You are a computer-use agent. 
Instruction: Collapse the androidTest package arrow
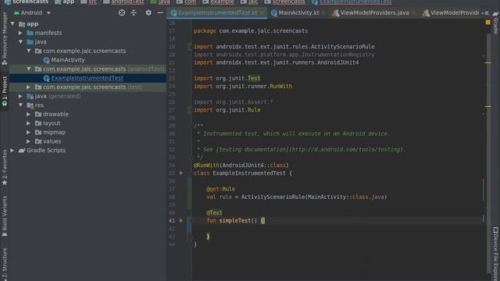pos(29,69)
